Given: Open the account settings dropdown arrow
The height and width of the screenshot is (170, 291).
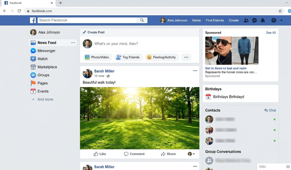Looking at the screenshot, I should [281, 20].
